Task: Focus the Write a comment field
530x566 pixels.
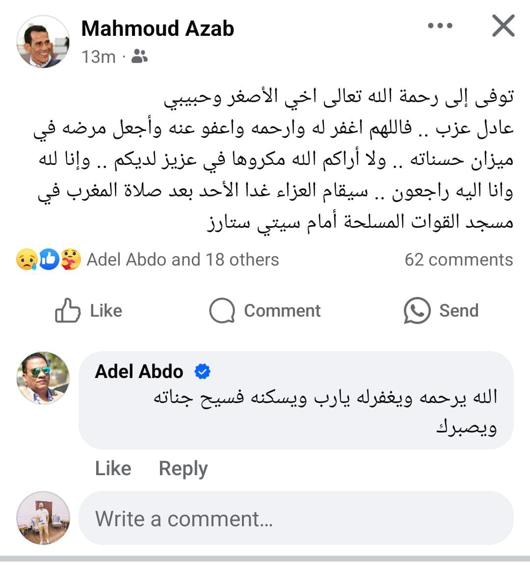Action: (296, 518)
